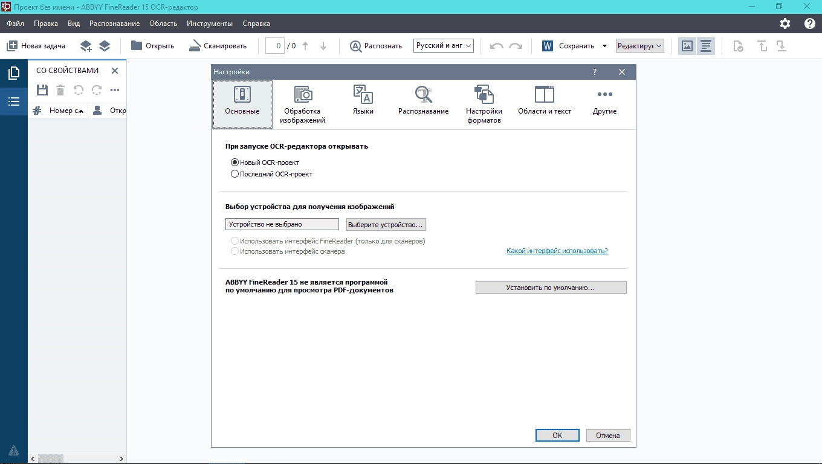Click Установить по умолчанию button
Image resolution: width=822 pixels, height=464 pixels.
(x=551, y=288)
